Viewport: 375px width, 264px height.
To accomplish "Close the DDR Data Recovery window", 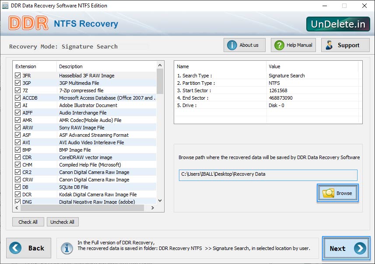I will (x=364, y=6).
